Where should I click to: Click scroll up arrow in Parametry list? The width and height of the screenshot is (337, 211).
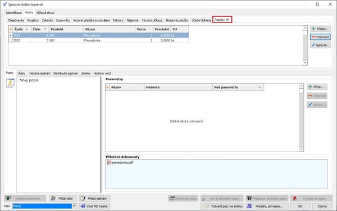tap(301, 86)
